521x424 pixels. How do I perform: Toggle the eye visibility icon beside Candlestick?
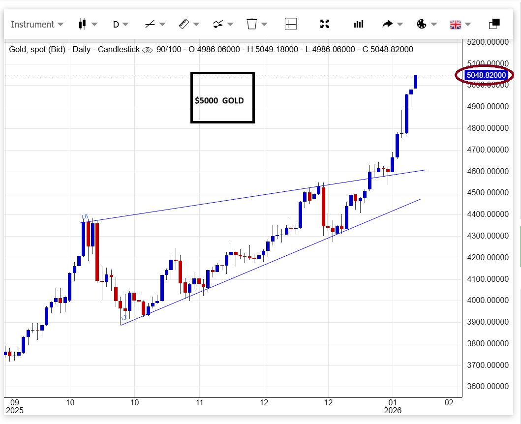click(147, 50)
